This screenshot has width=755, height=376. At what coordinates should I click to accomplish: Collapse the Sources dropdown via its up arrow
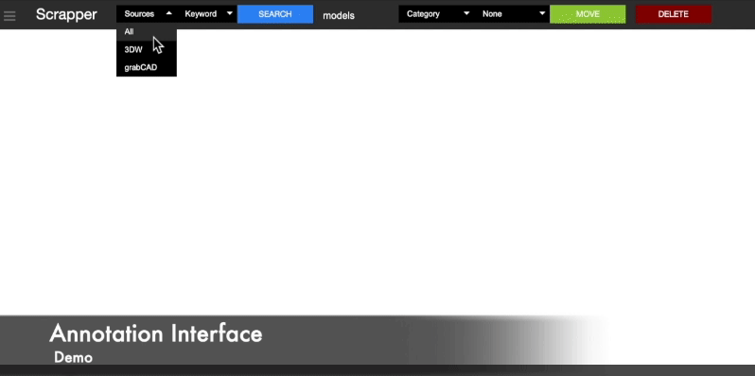[x=169, y=13]
